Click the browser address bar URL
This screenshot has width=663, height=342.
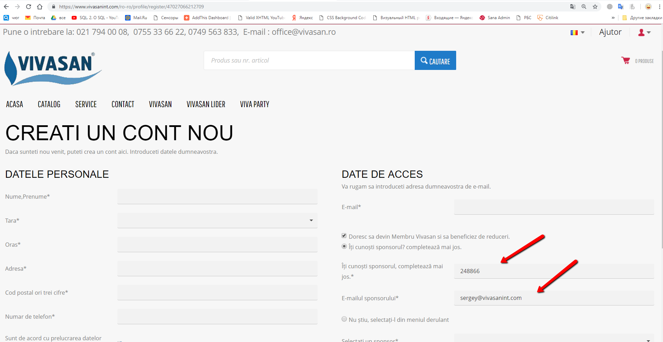[132, 7]
